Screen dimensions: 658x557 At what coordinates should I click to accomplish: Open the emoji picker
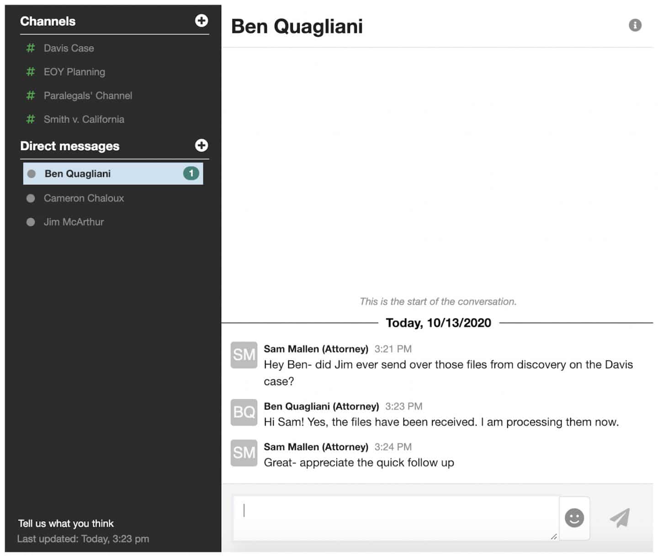point(574,518)
